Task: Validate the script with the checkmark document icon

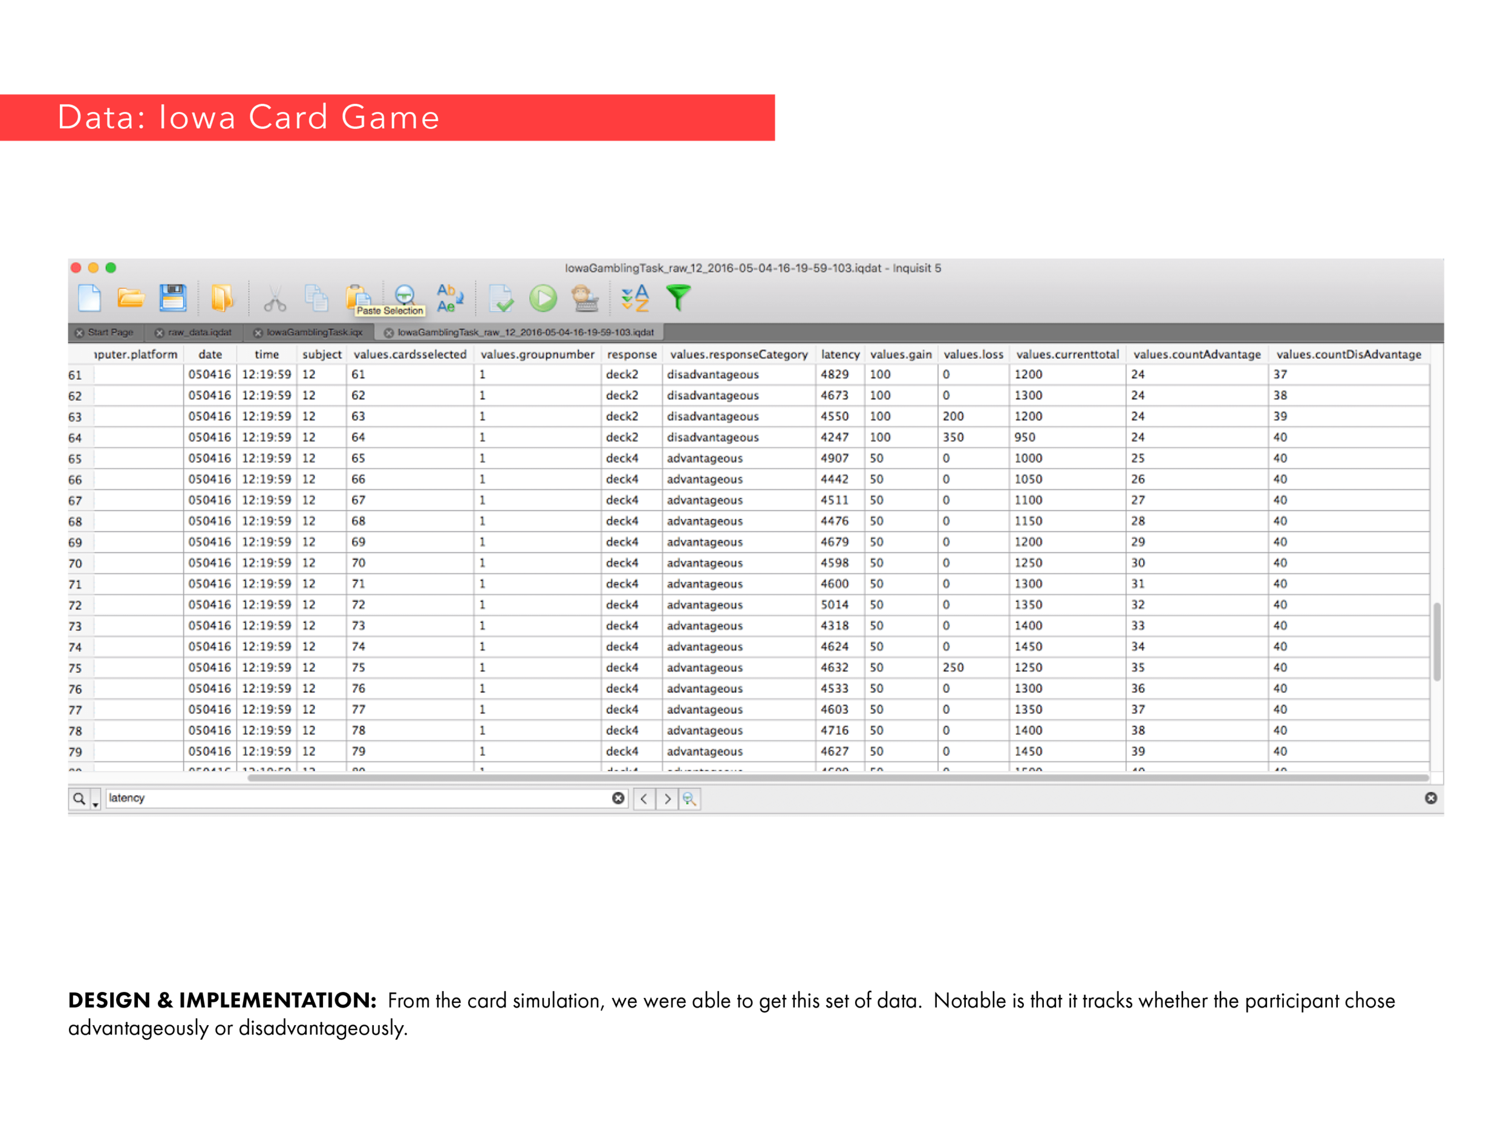Action: click(x=501, y=299)
